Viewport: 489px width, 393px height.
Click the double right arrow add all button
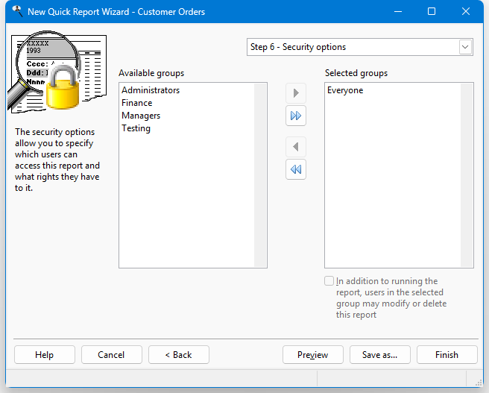click(x=296, y=116)
